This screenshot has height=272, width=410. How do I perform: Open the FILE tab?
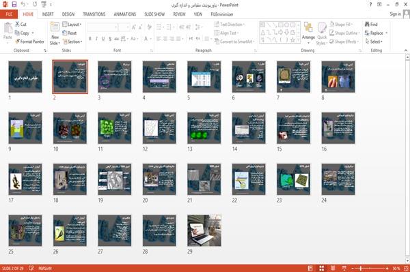click(9, 14)
